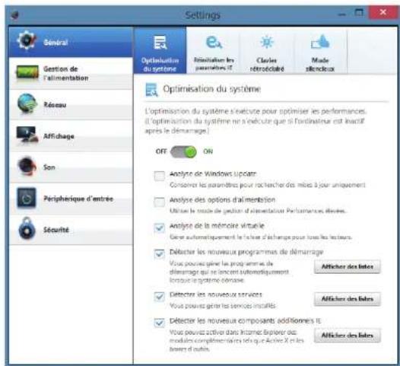Select the Réseau category label
The image size is (400, 366).
pyautogui.click(x=55, y=105)
